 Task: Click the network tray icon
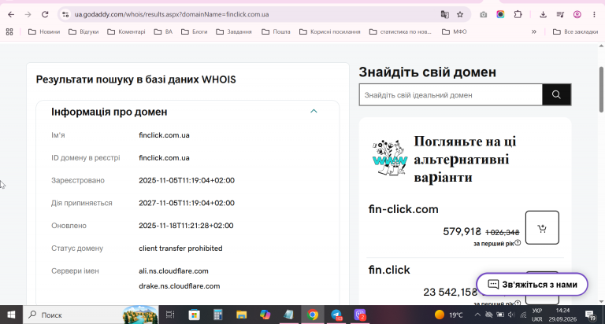click(x=523, y=315)
